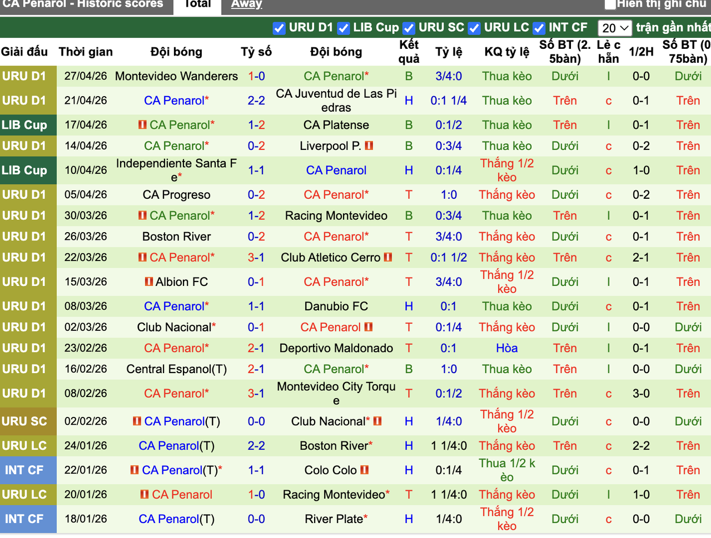Click River Plate team name
The height and width of the screenshot is (538, 711).
(x=334, y=519)
